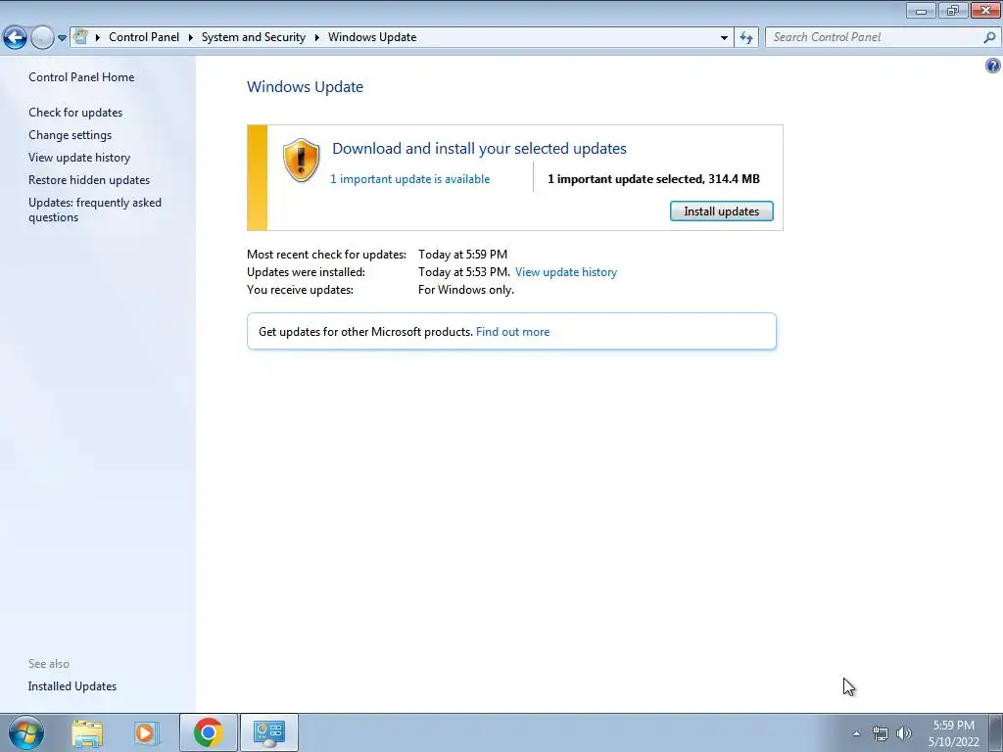This screenshot has height=752, width=1003.
Task: Close the Windows Update window
Action: point(985,10)
